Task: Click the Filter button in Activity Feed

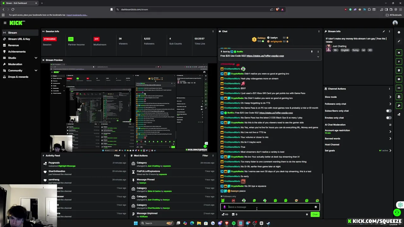Action: pyautogui.click(x=117, y=155)
